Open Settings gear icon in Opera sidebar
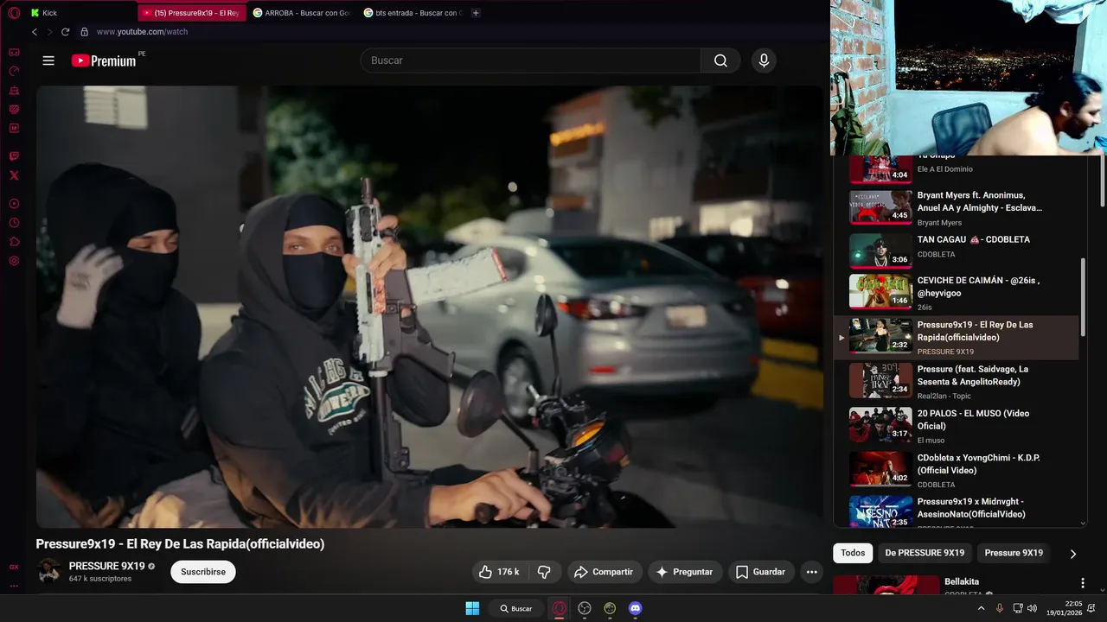 [x=14, y=261]
